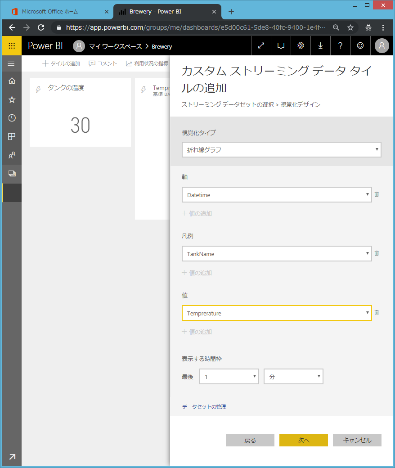Open Recent clock icon in sidebar
The width and height of the screenshot is (395, 468).
pyautogui.click(x=12, y=118)
